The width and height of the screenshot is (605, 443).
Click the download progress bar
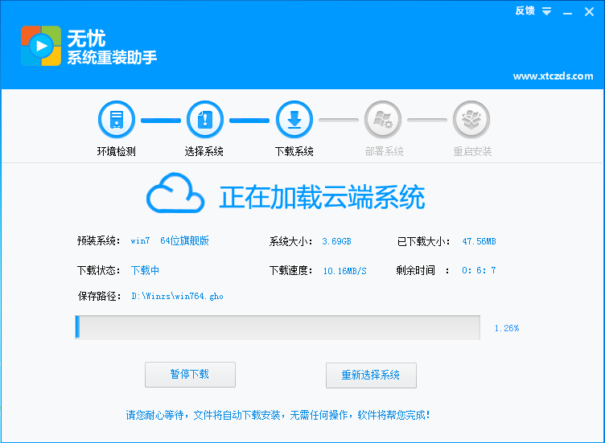[x=278, y=327]
